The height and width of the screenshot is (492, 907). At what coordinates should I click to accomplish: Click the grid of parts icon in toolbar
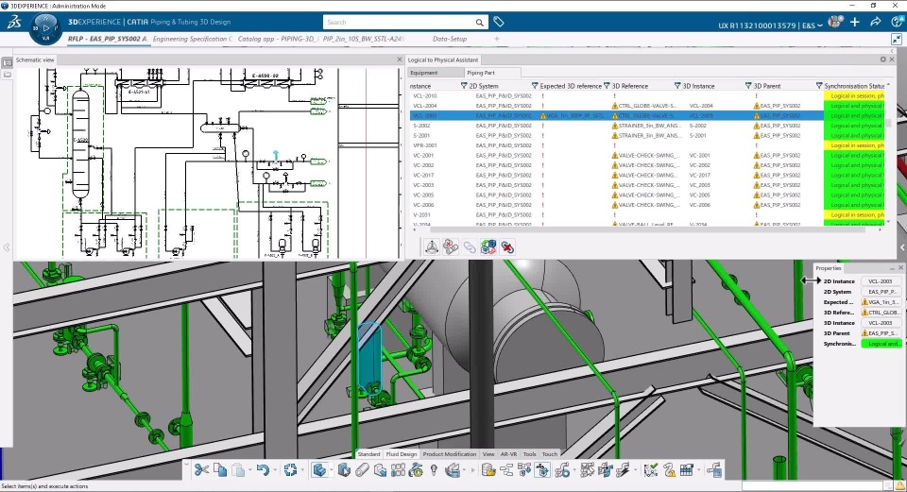[x=398, y=470]
